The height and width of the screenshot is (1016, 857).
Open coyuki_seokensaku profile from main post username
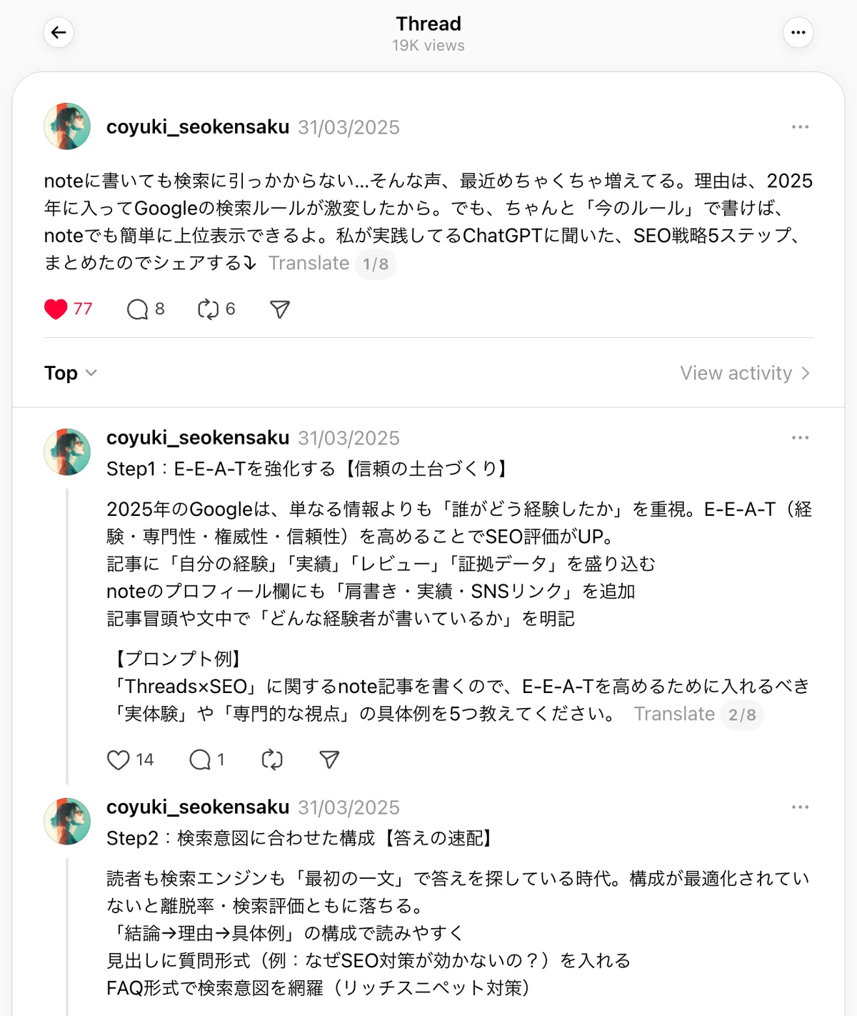click(x=198, y=127)
